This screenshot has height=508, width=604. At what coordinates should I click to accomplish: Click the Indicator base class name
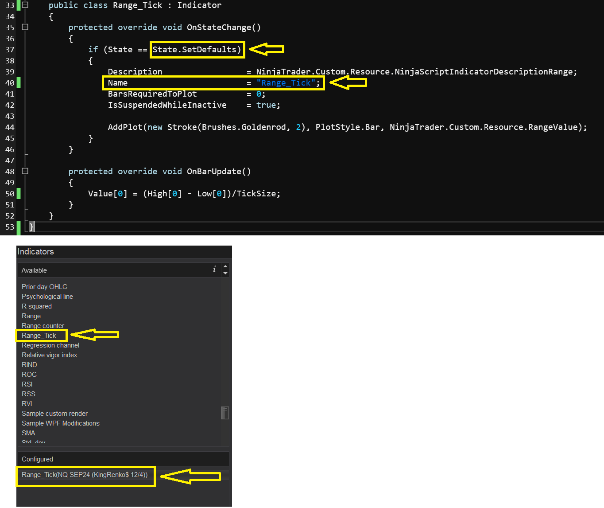[x=199, y=5]
